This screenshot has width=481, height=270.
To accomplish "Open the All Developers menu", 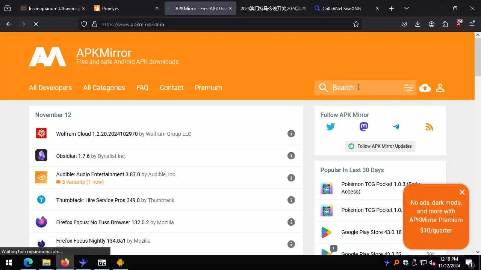I will pyautogui.click(x=50, y=88).
